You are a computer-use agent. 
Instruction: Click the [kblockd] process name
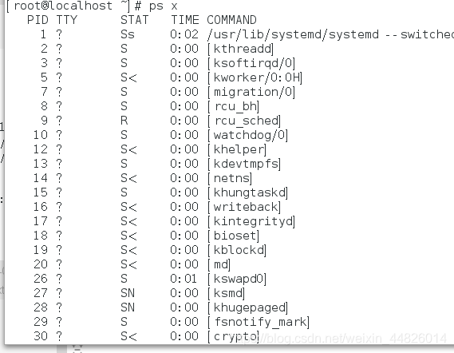click(x=237, y=250)
